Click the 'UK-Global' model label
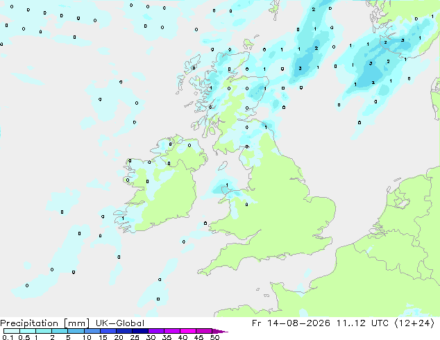Screen dimensions: 440x340 (120, 323)
